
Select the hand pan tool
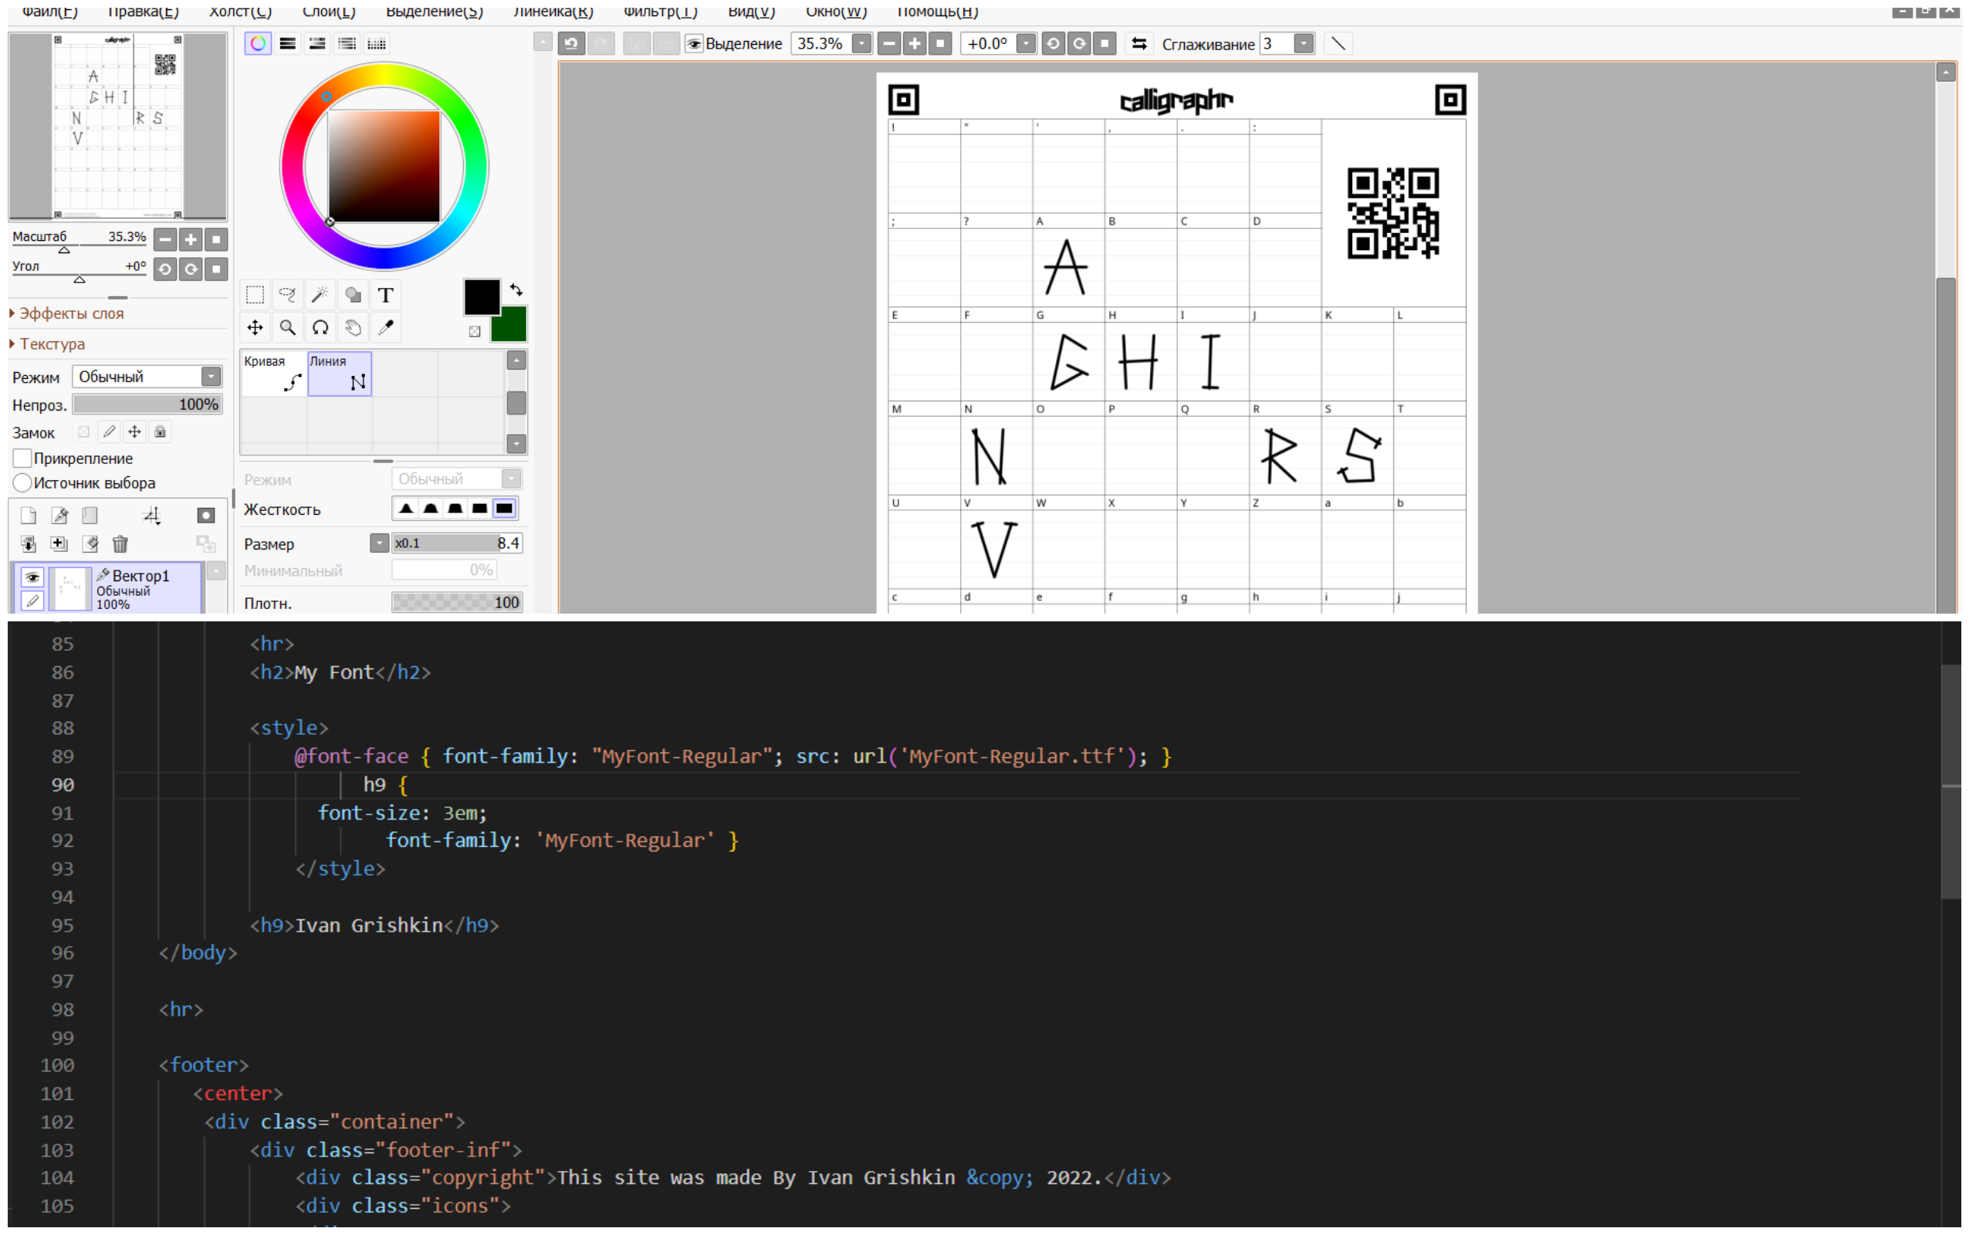pyautogui.click(x=353, y=327)
